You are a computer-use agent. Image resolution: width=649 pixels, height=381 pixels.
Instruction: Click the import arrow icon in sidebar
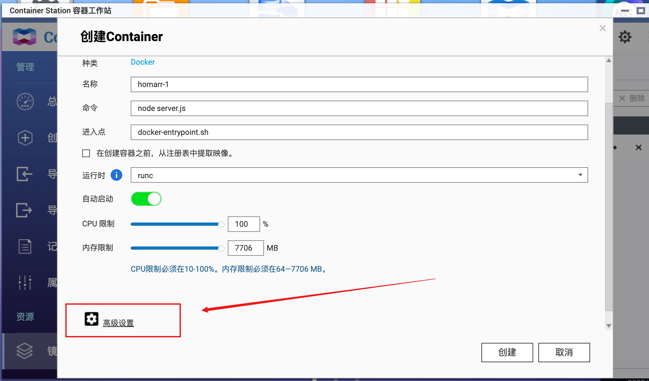(x=25, y=174)
